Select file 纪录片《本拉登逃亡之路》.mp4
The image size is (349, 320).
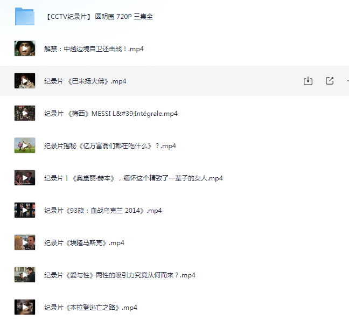90,308
